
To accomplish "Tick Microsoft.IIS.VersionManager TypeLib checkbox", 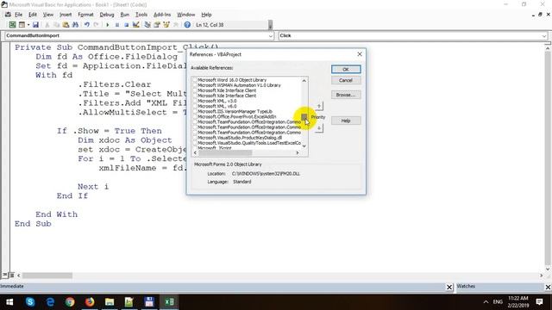I will click(x=195, y=111).
